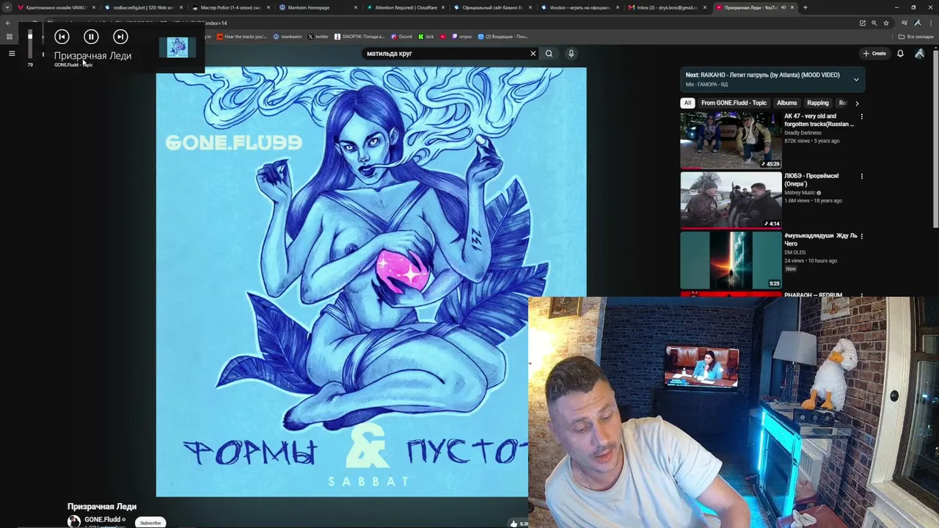Click the YouTube search magnifier button
The width and height of the screenshot is (939, 528).
click(x=549, y=54)
